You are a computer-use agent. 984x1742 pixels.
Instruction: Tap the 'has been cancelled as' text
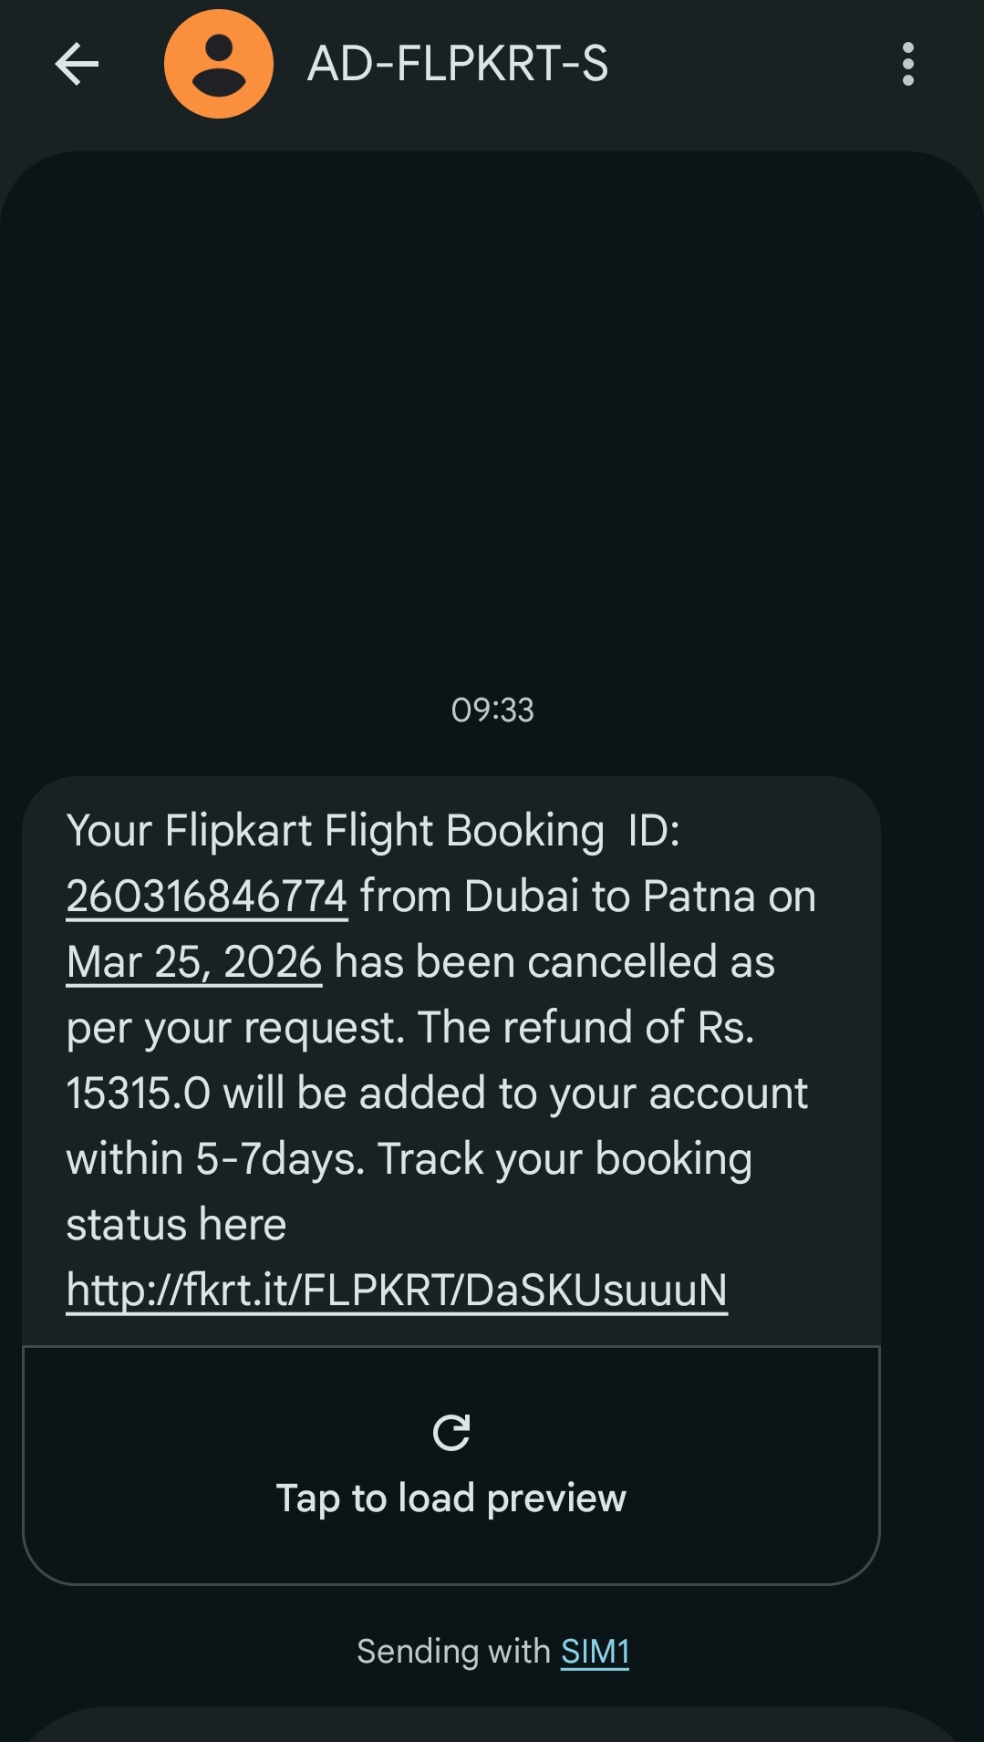click(554, 962)
